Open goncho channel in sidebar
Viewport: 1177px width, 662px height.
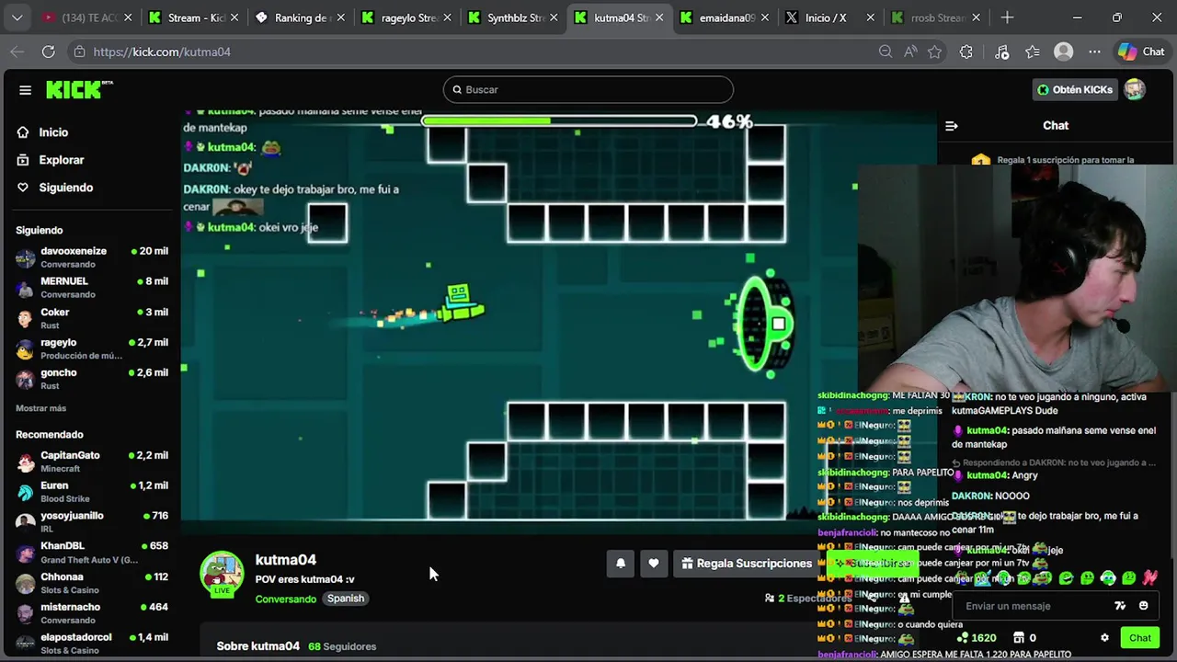tap(91, 379)
